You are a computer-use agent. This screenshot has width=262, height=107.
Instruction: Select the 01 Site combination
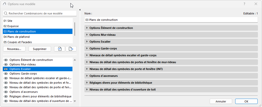38,21
